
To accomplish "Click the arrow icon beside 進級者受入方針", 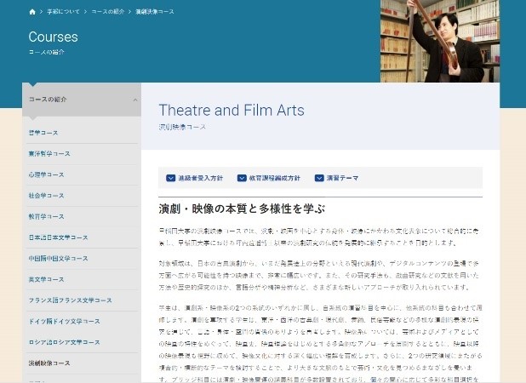I will coord(171,178).
